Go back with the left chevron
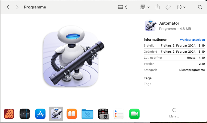The image size is (207, 123). (8, 7)
